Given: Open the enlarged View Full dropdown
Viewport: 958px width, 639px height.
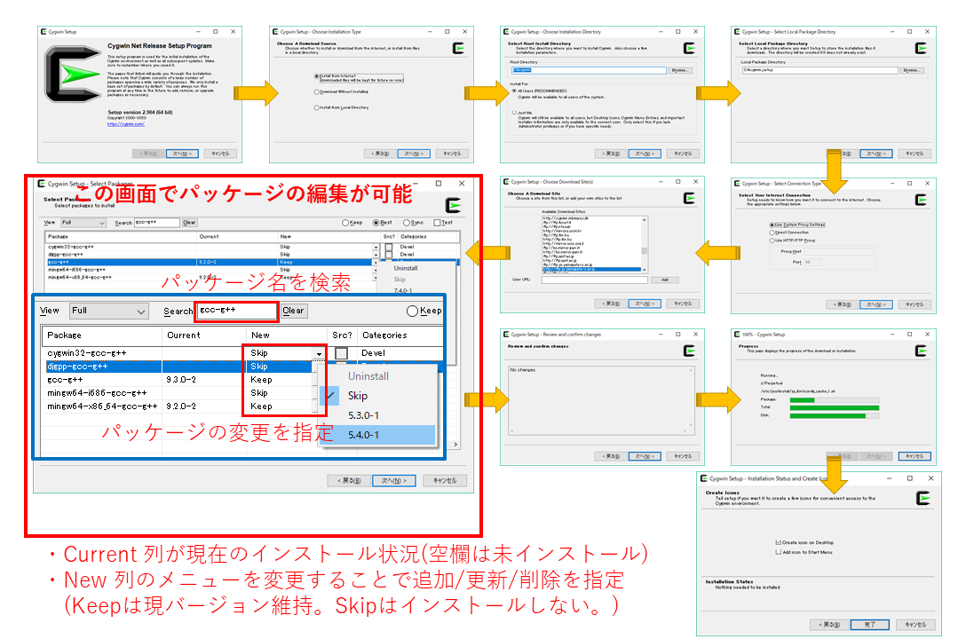Looking at the screenshot, I should coord(109,312).
